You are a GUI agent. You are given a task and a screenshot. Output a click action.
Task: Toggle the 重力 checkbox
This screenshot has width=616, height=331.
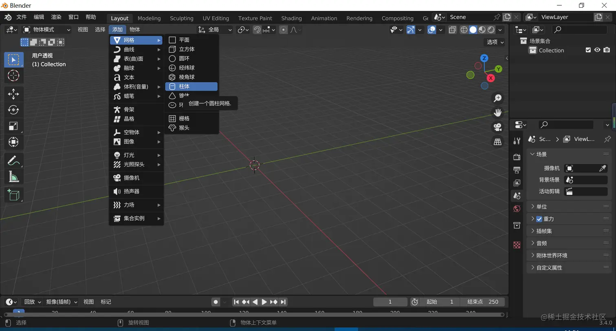point(539,219)
